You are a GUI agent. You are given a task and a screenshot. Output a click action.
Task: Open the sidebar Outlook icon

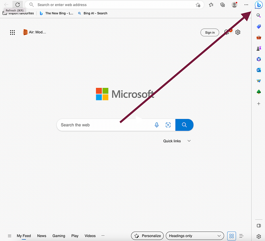point(259,70)
